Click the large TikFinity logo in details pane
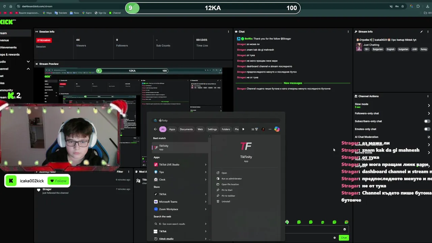Screen dimensions: 432x243 [x=246, y=146]
